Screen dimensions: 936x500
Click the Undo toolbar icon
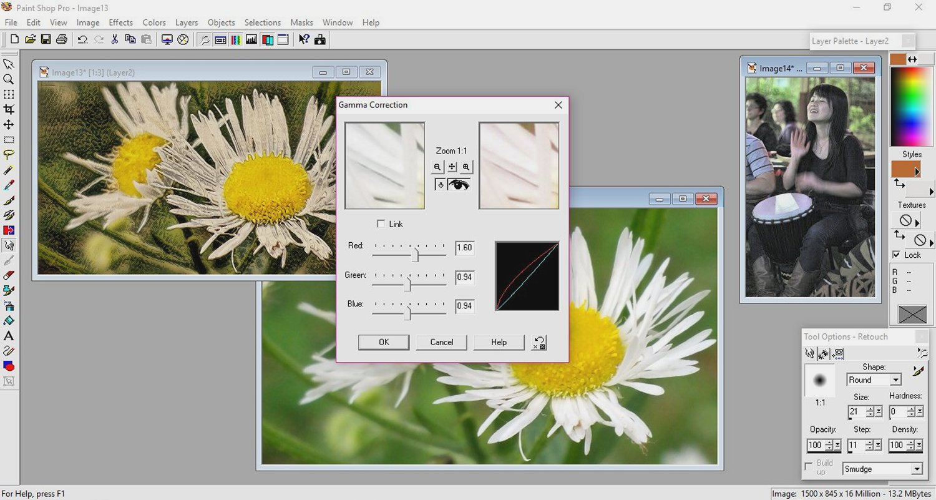[82, 39]
